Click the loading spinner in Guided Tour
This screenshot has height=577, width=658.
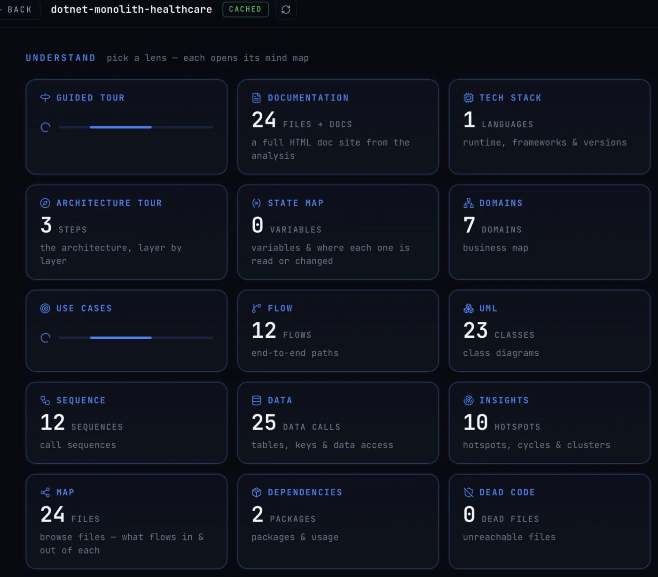pyautogui.click(x=46, y=127)
